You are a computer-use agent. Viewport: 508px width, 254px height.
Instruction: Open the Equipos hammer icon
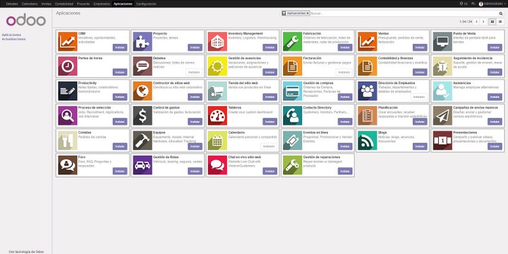143,140
